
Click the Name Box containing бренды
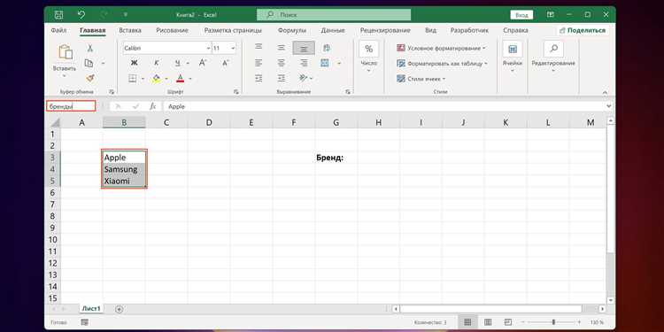(x=71, y=106)
